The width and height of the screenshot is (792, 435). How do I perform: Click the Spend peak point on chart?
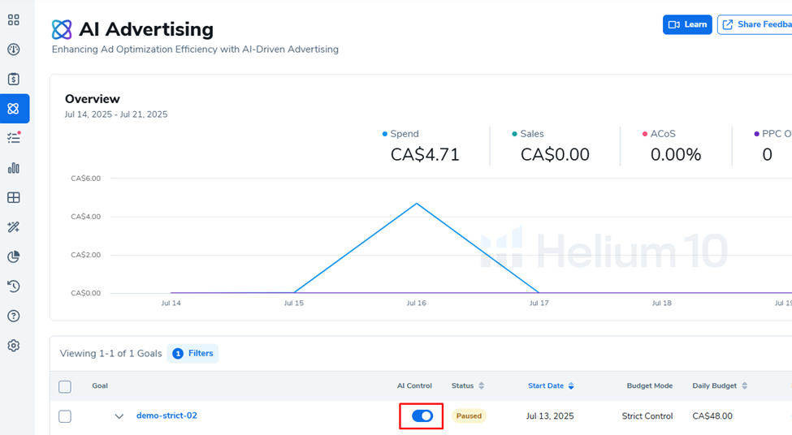pyautogui.click(x=417, y=204)
